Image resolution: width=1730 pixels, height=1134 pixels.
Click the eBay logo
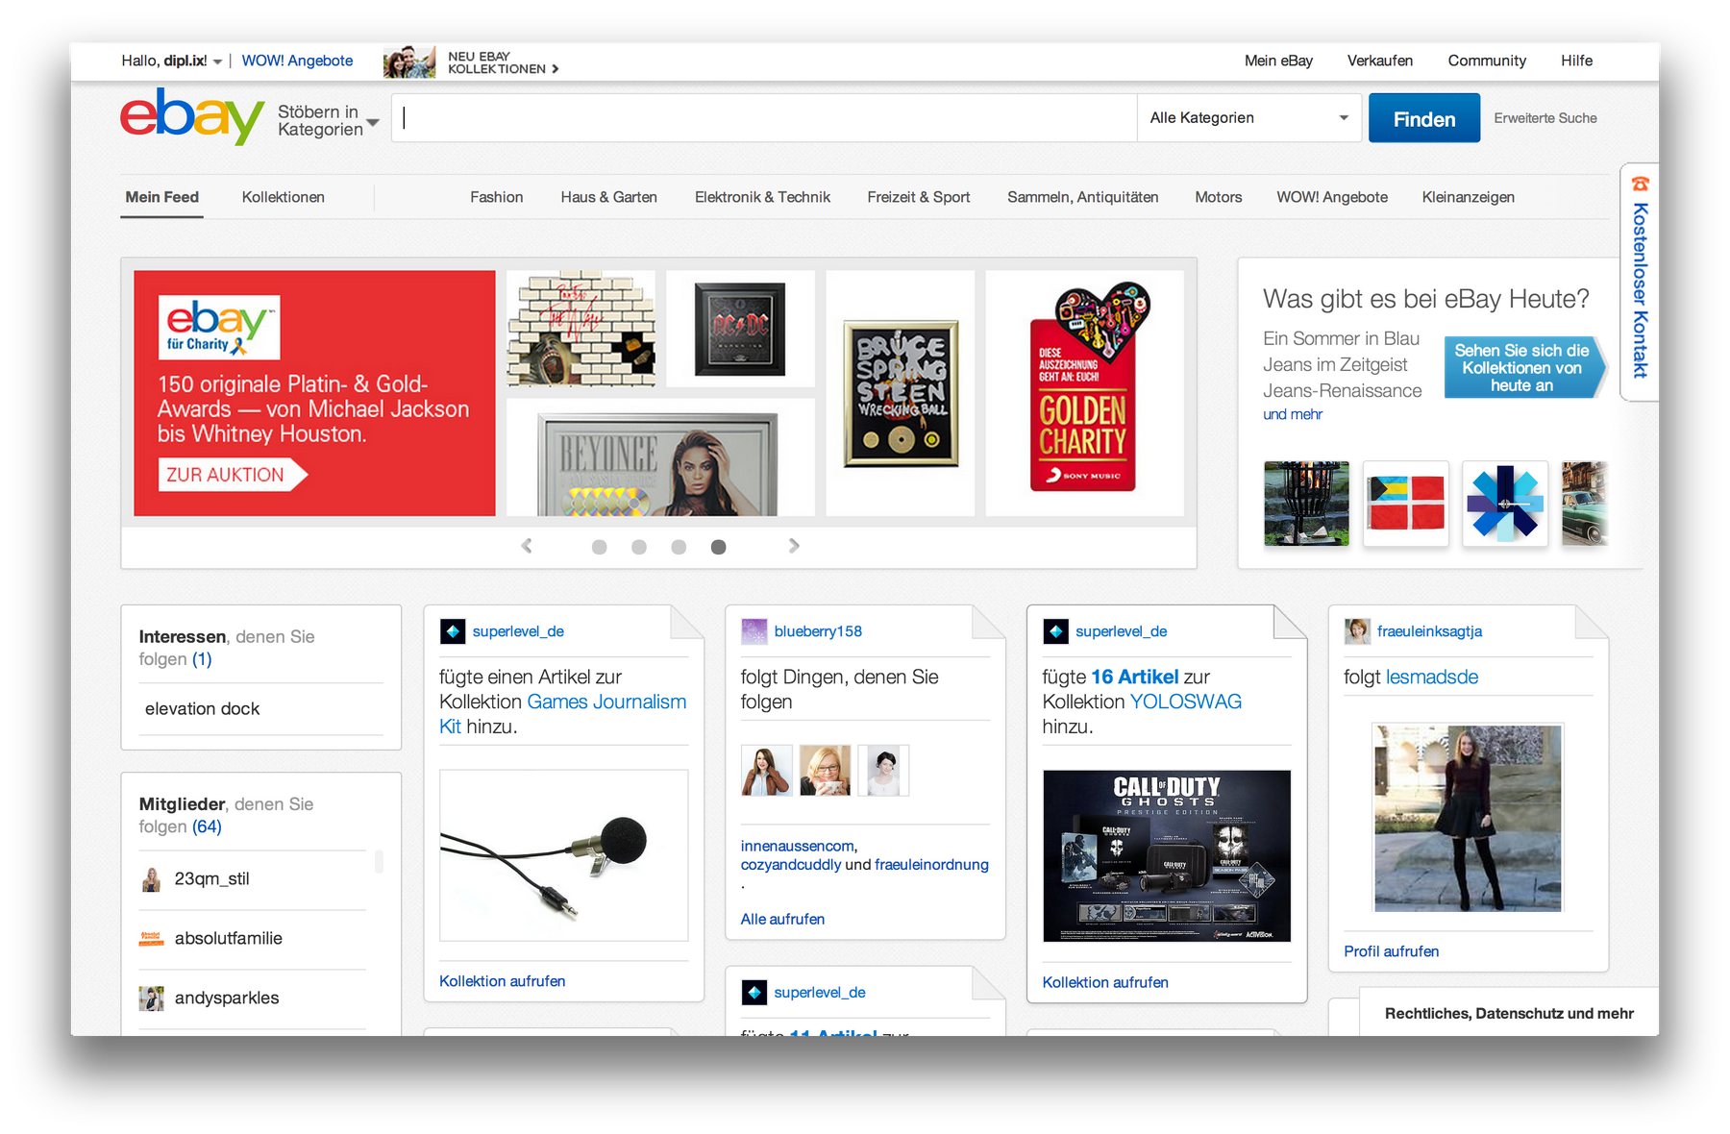tap(191, 116)
